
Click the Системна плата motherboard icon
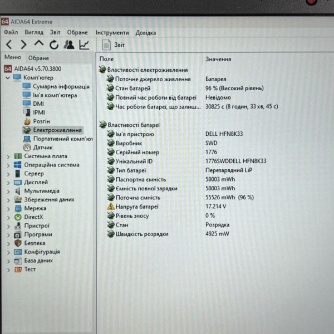(x=18, y=156)
